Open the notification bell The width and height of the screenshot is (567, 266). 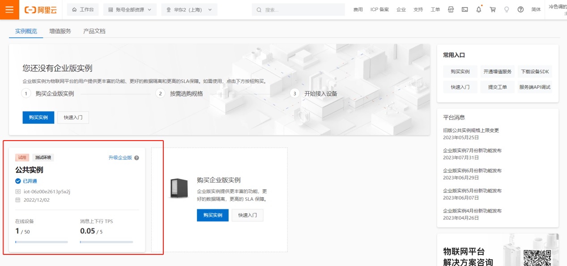pyautogui.click(x=478, y=9)
